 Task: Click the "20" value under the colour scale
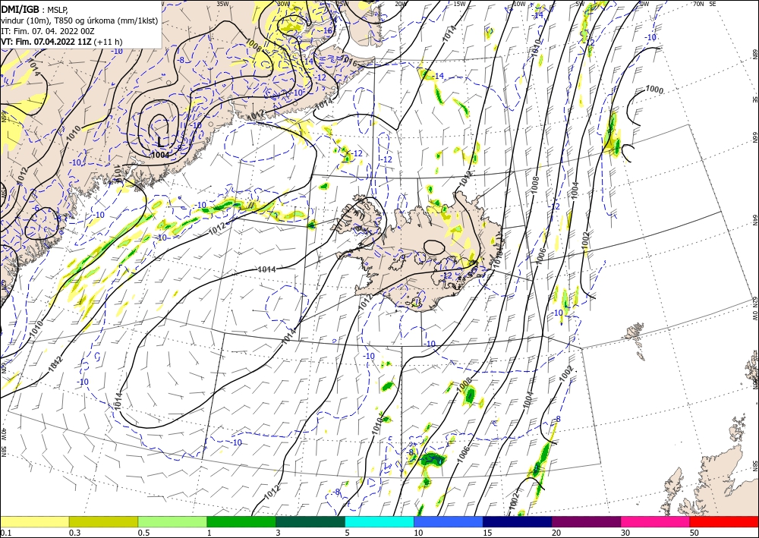click(x=556, y=532)
